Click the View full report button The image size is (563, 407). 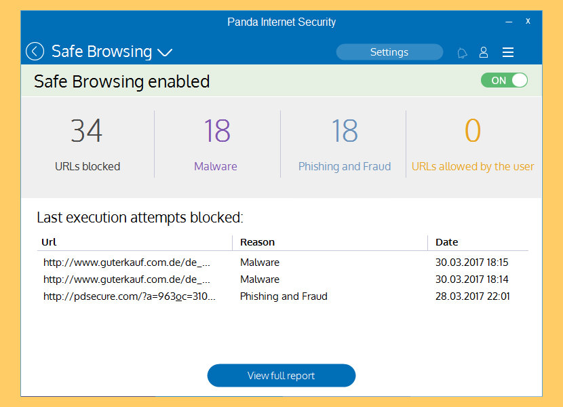281,375
